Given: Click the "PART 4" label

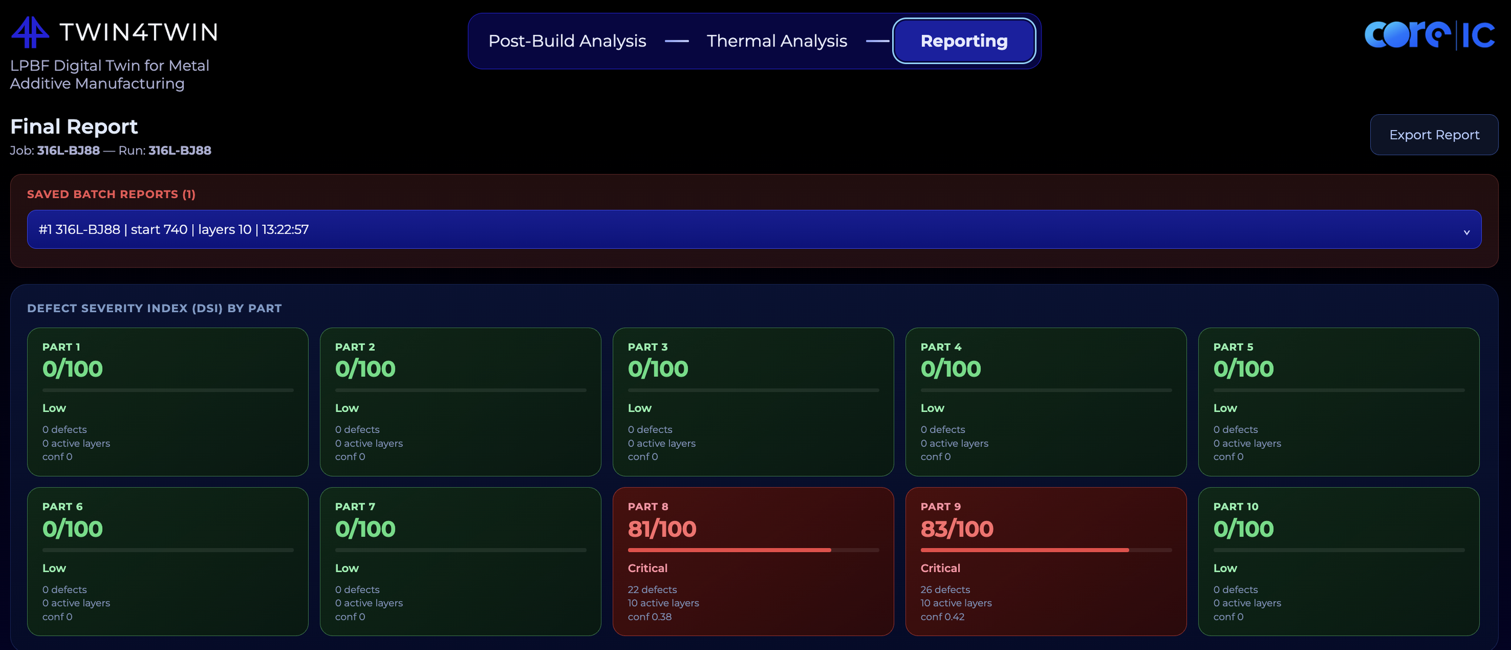Looking at the screenshot, I should pyautogui.click(x=941, y=347).
